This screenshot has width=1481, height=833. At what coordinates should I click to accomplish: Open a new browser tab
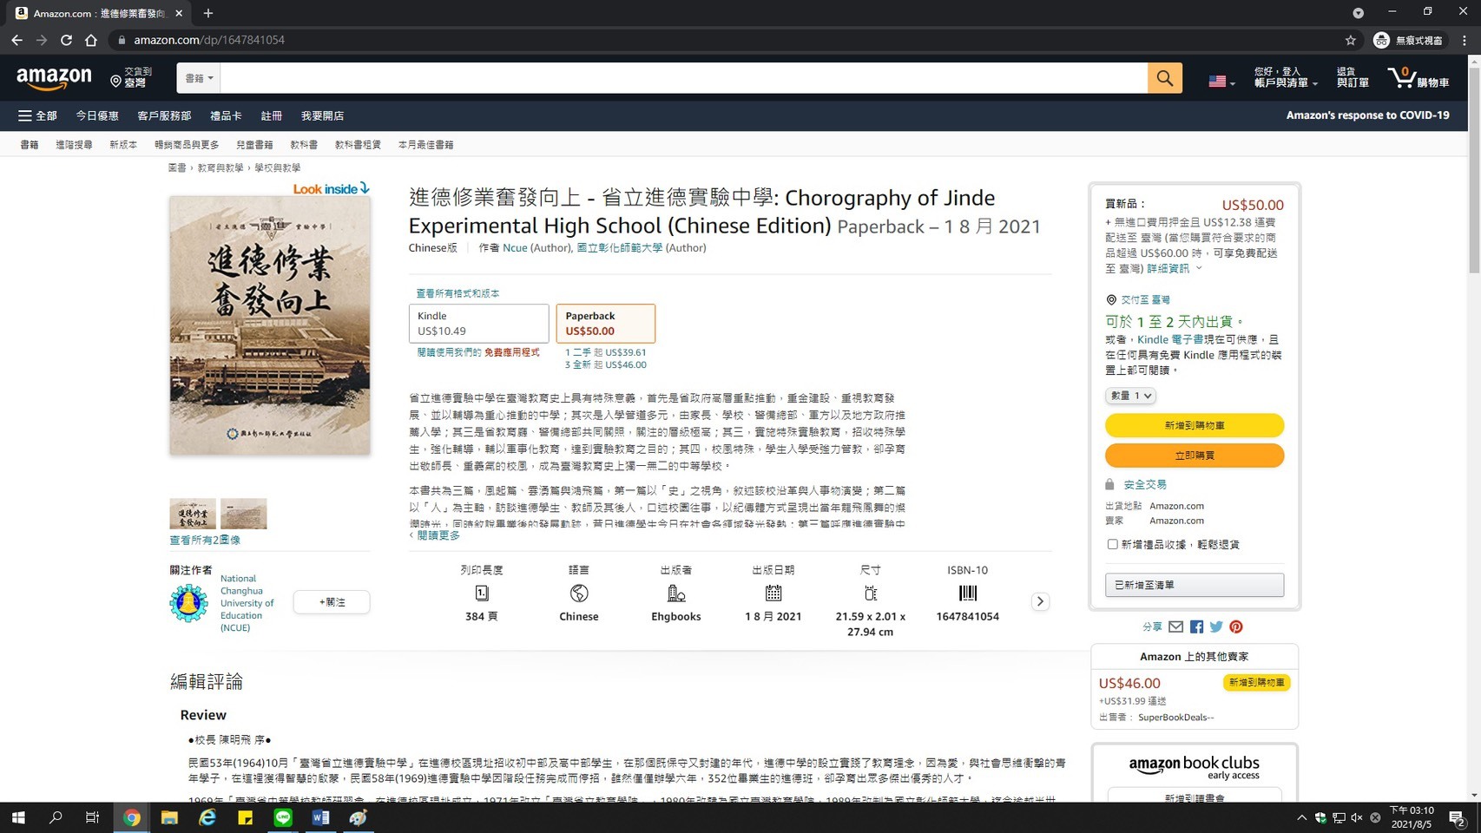point(207,13)
